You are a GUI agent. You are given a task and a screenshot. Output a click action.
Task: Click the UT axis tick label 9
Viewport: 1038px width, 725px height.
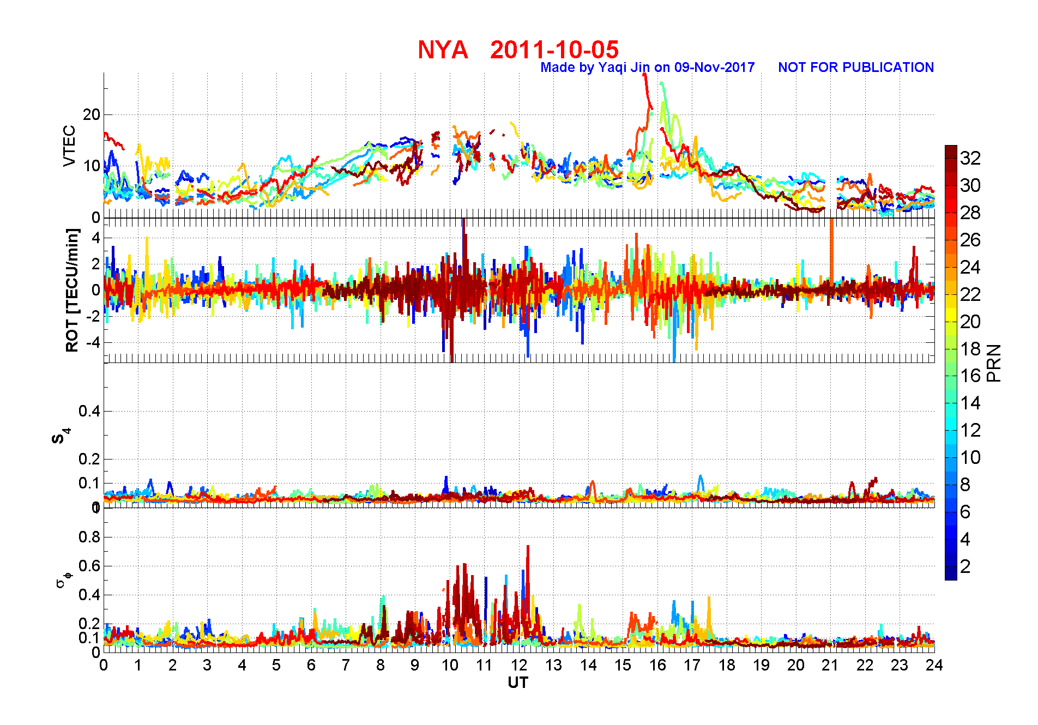click(x=415, y=665)
